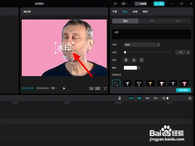Click the video scope waveform icon

91,88
